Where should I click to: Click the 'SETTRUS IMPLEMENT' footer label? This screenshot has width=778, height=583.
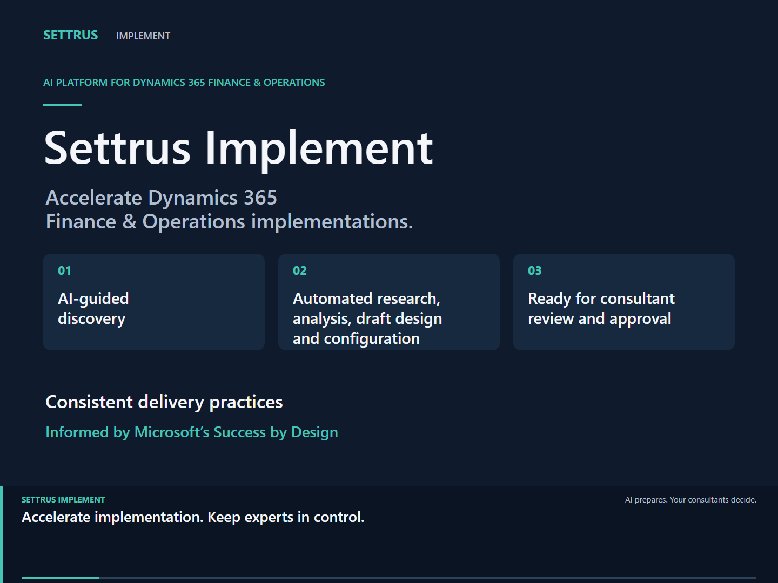63,500
